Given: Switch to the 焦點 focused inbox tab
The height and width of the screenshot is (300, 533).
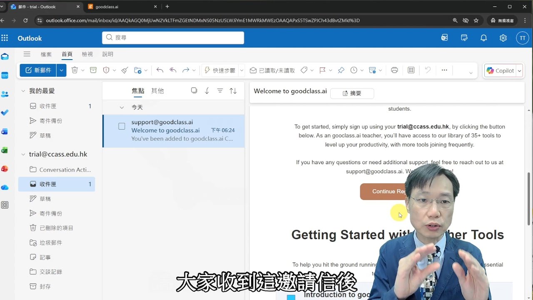Looking at the screenshot, I should pyautogui.click(x=138, y=91).
